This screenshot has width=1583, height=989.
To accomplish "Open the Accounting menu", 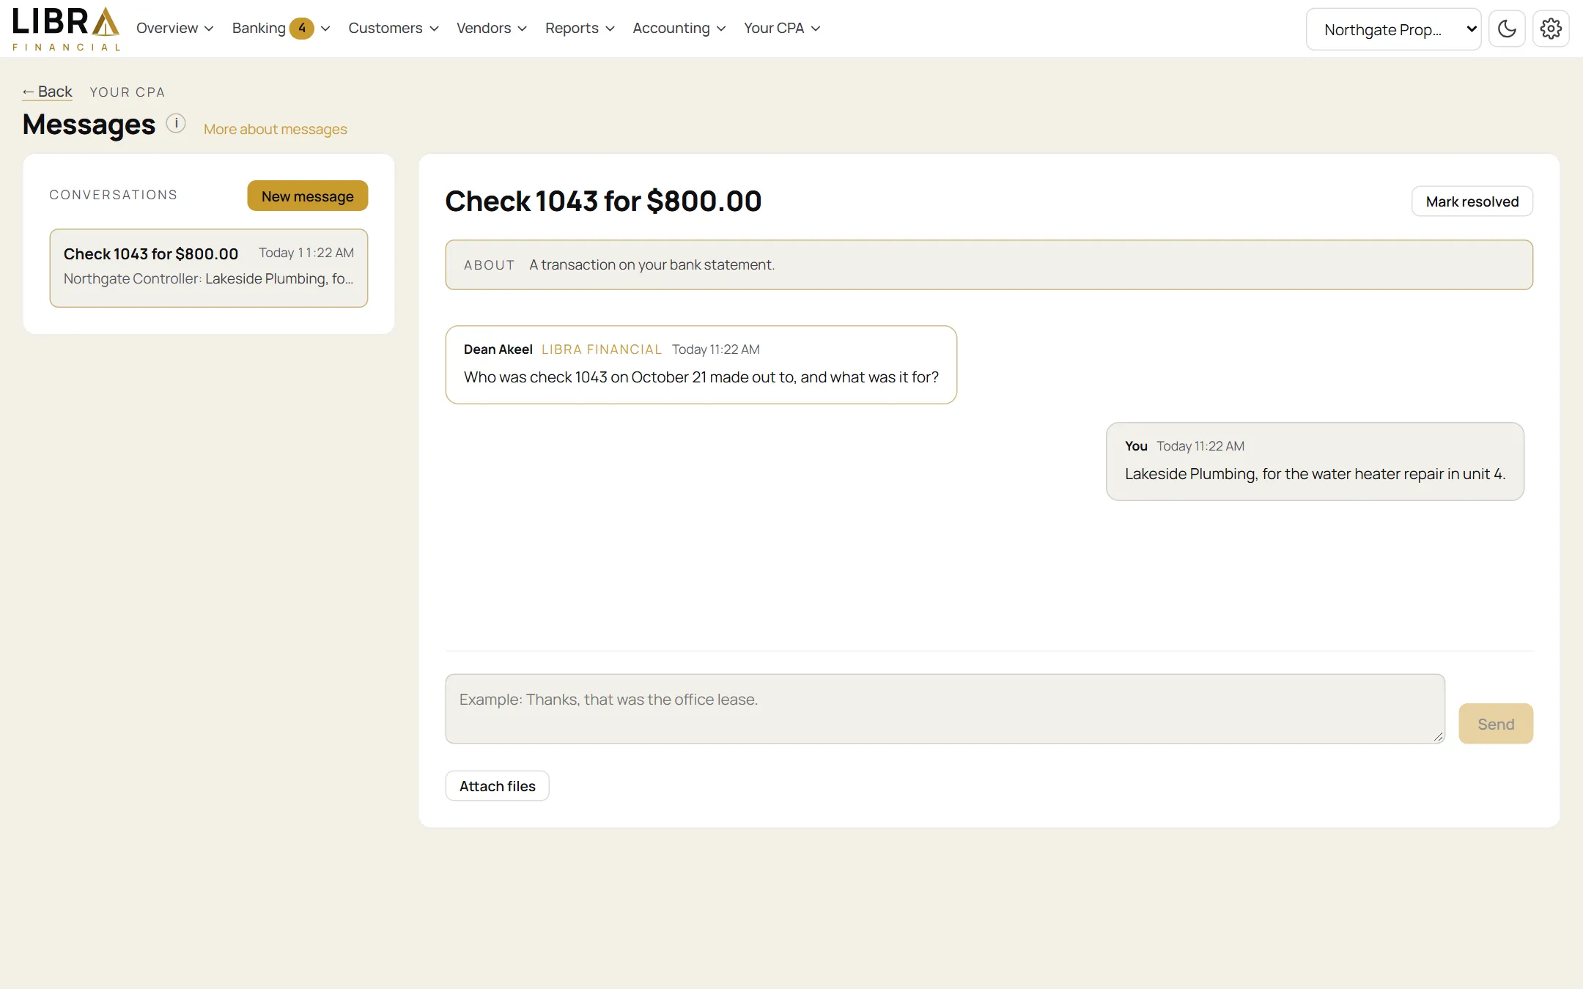I will coord(679,28).
